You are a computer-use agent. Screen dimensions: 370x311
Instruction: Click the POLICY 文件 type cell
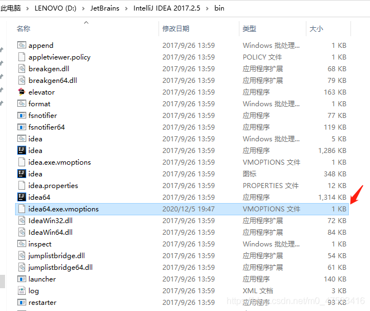(262, 57)
